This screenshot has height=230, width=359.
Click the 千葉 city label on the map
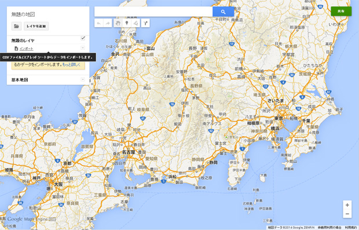306,121
